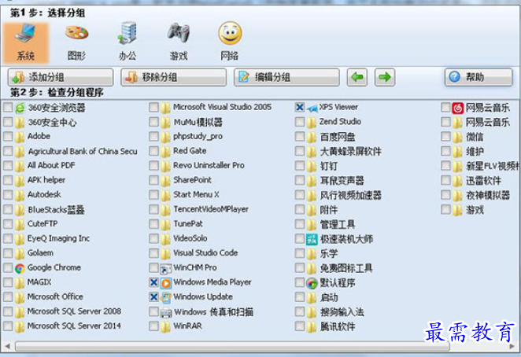521x357 pixels.
Task: Select the phpstudy_pro entry
Action: point(198,137)
